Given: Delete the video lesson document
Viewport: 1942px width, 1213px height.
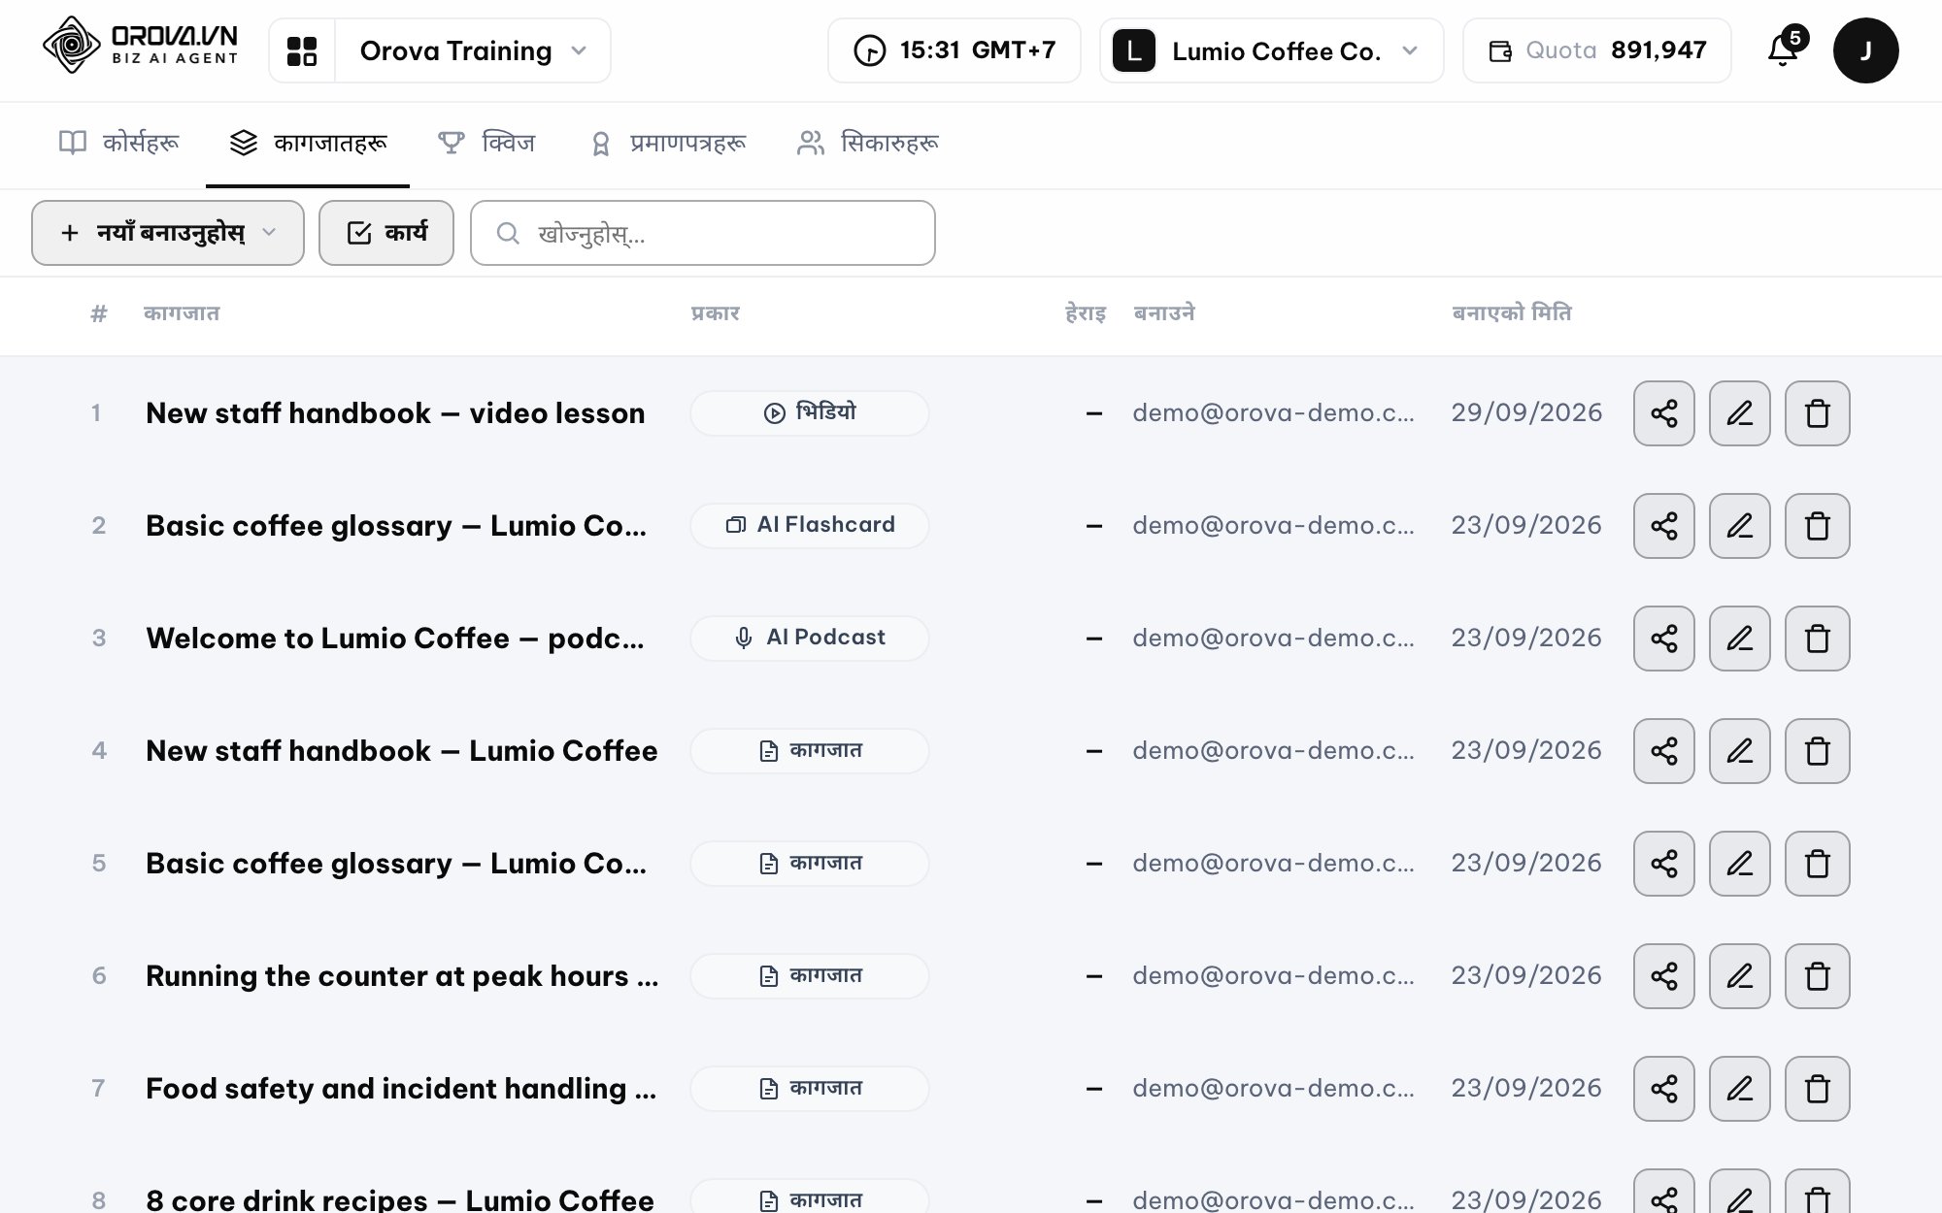Looking at the screenshot, I should pyautogui.click(x=1818, y=413).
